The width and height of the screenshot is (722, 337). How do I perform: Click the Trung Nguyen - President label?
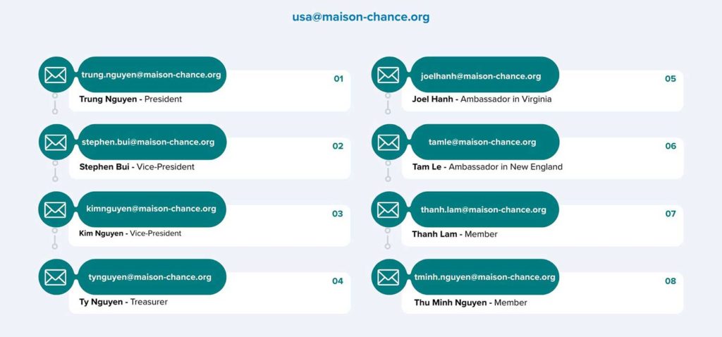[x=130, y=99]
